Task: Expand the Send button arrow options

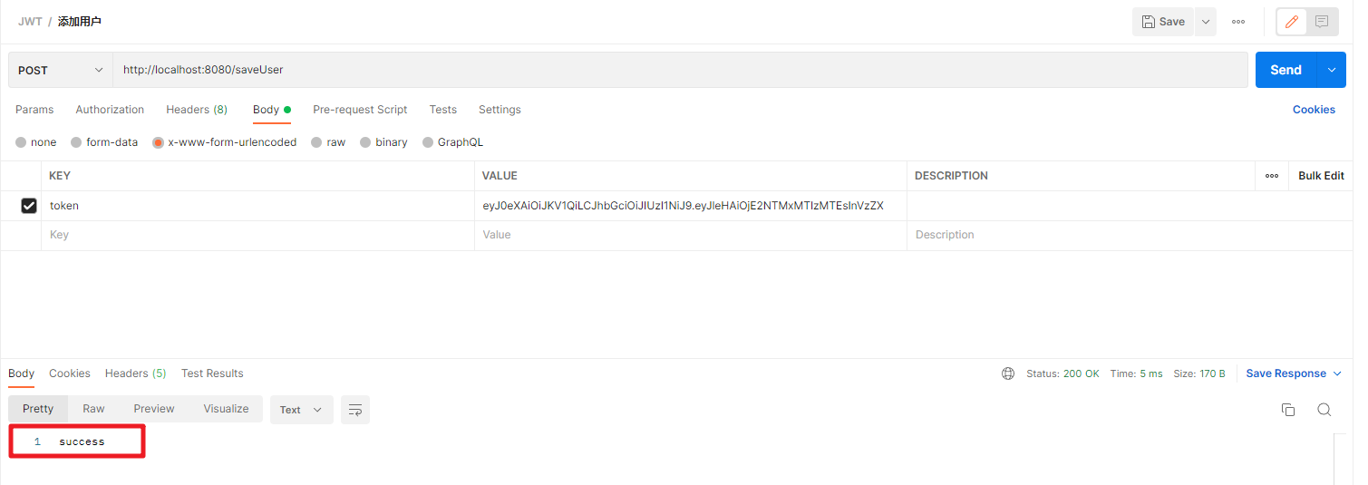Action: (x=1332, y=70)
